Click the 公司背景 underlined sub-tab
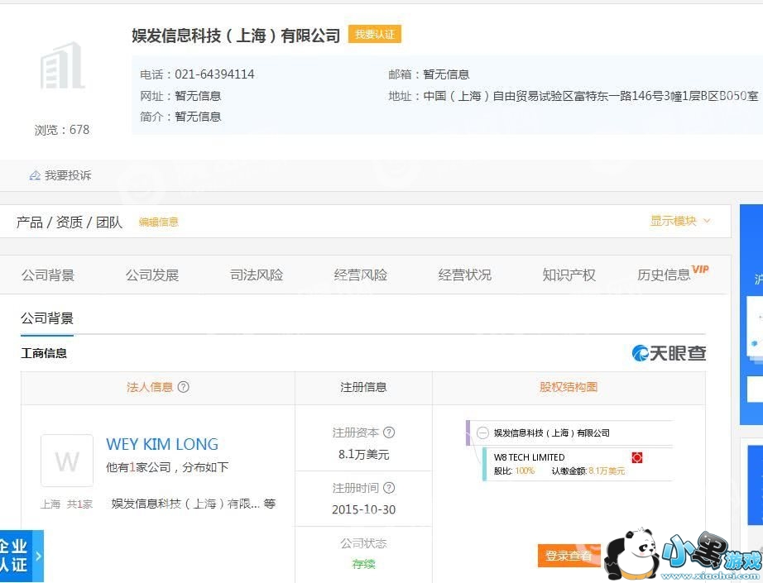The width and height of the screenshot is (763, 583). [46, 319]
